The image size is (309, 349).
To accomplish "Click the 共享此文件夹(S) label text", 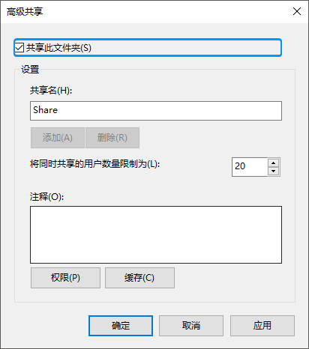I will [x=58, y=48].
